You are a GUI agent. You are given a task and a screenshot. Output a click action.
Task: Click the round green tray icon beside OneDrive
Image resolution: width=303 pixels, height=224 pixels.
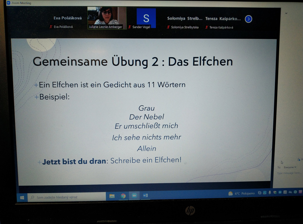click(295, 192)
